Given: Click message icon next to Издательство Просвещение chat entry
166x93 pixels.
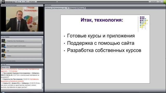Looking at the screenshot, I should click(2, 79).
